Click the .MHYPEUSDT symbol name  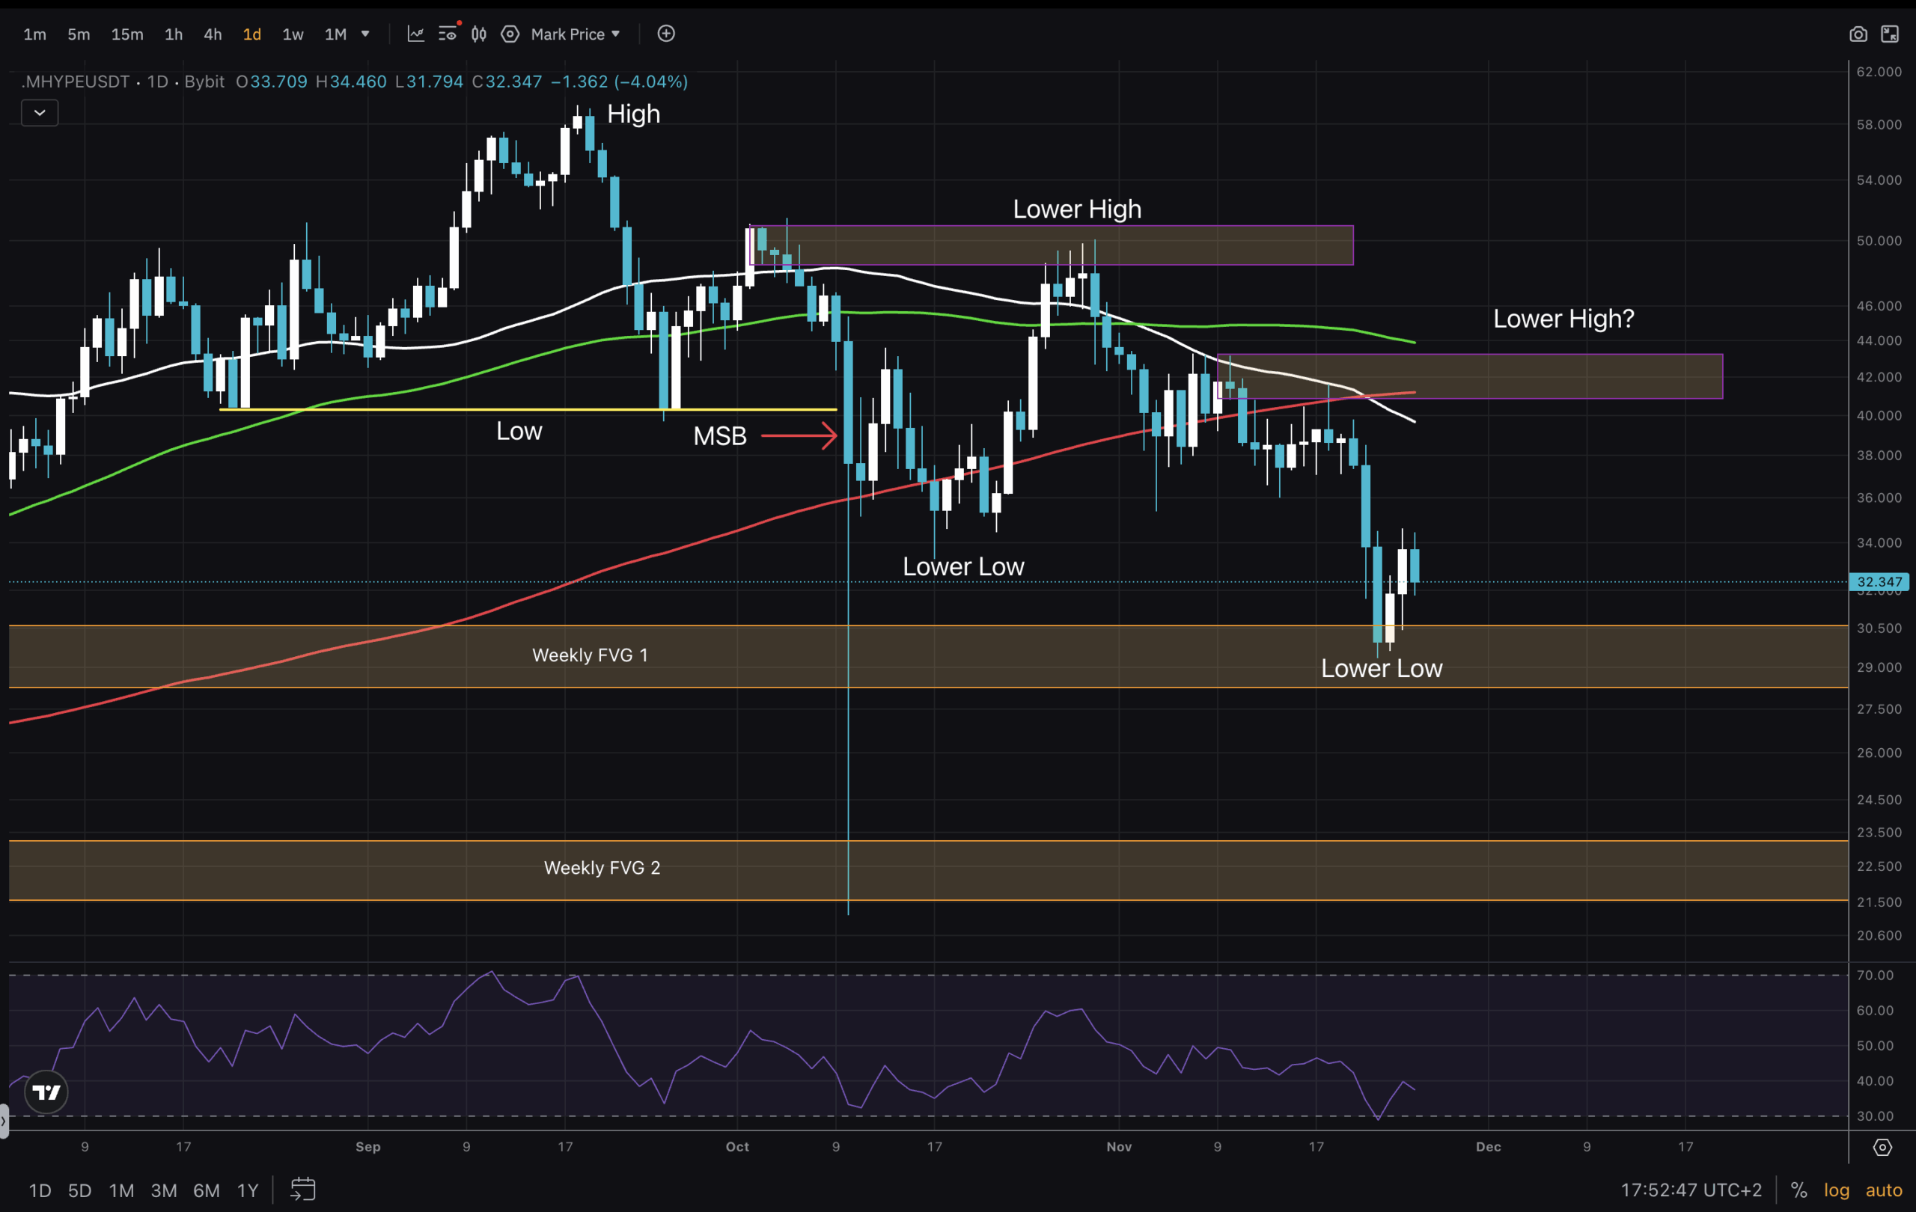(76, 81)
